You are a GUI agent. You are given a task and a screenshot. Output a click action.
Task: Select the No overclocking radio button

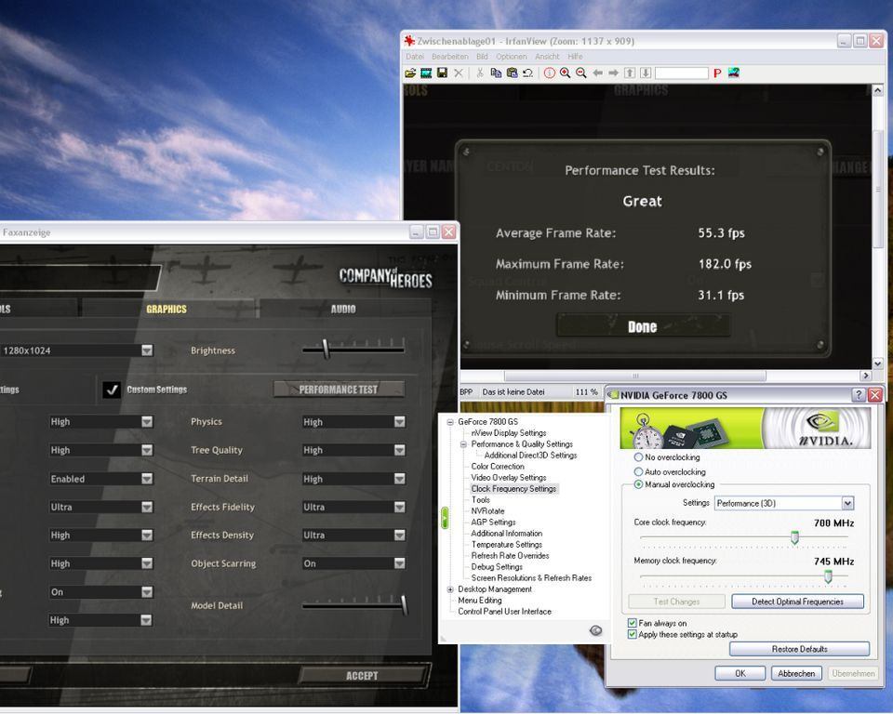(638, 457)
